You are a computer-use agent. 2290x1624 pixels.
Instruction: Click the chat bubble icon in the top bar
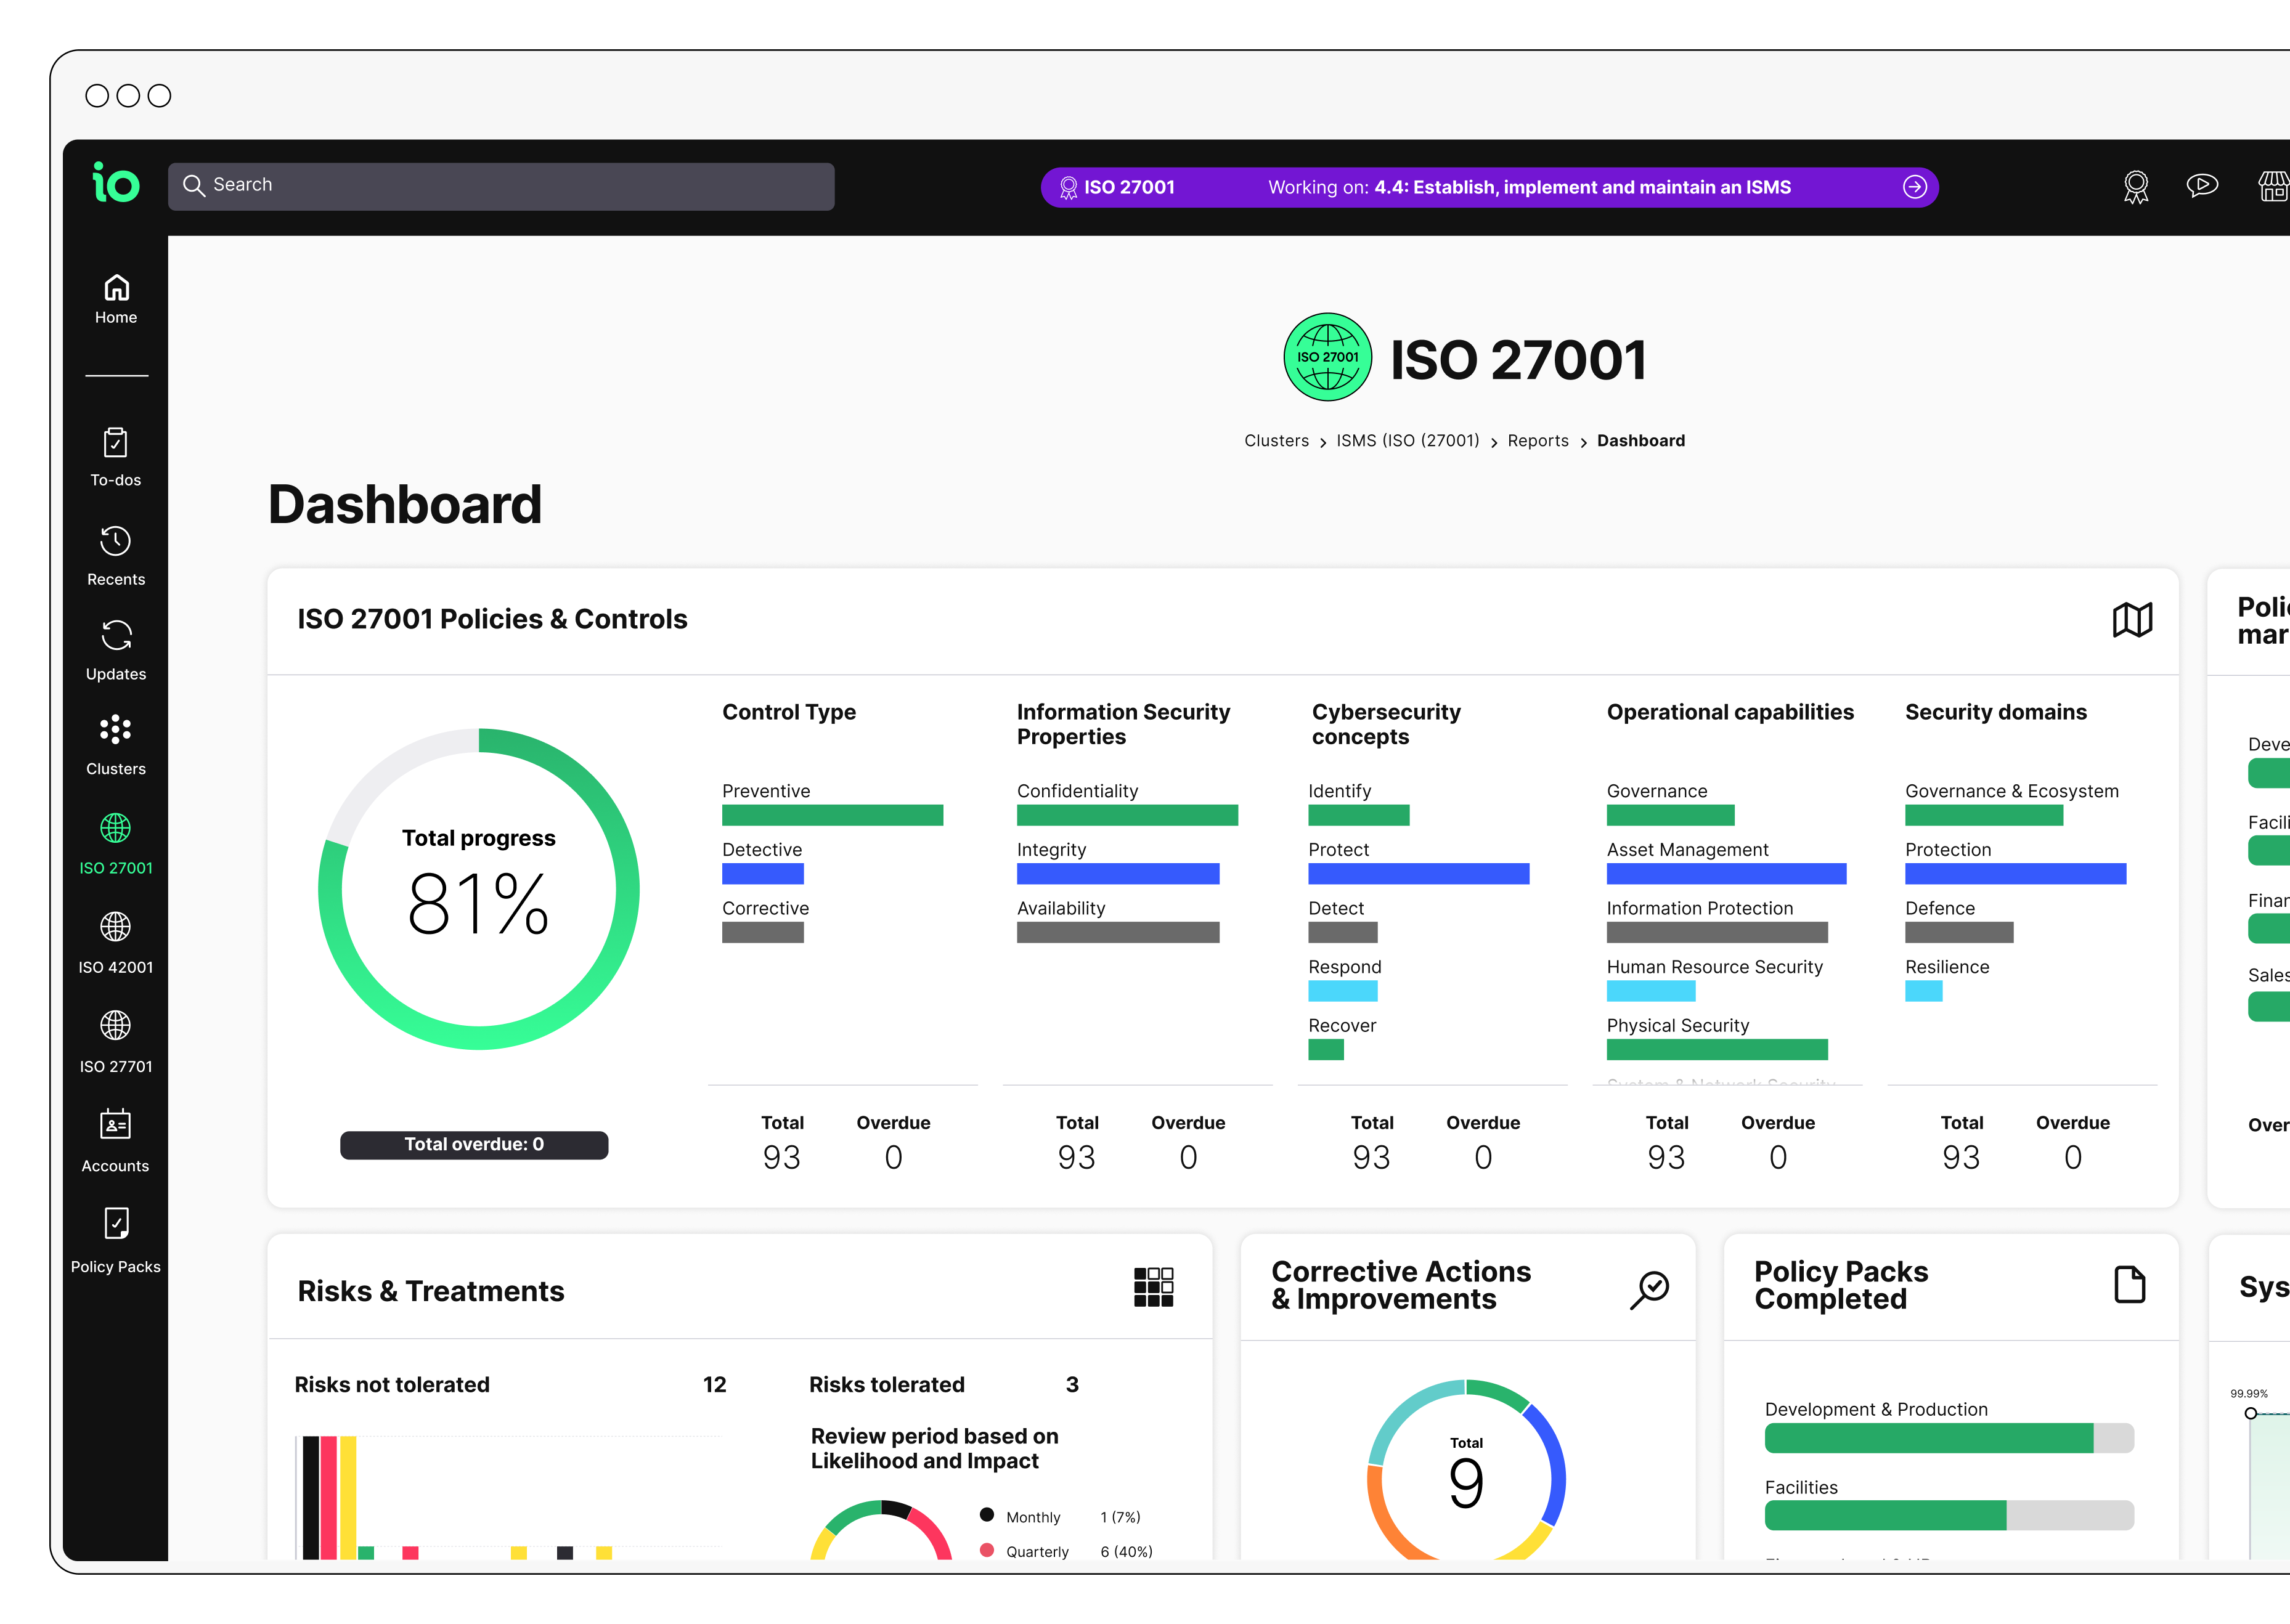[2201, 186]
